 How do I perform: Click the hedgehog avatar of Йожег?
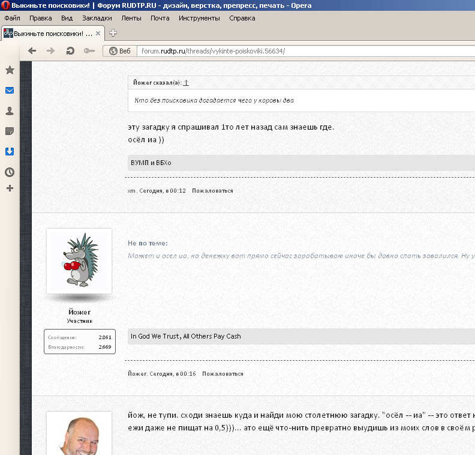pyautogui.click(x=79, y=261)
